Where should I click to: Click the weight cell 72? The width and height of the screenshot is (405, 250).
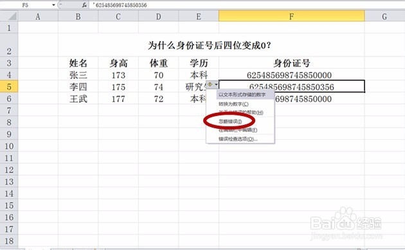click(x=158, y=99)
